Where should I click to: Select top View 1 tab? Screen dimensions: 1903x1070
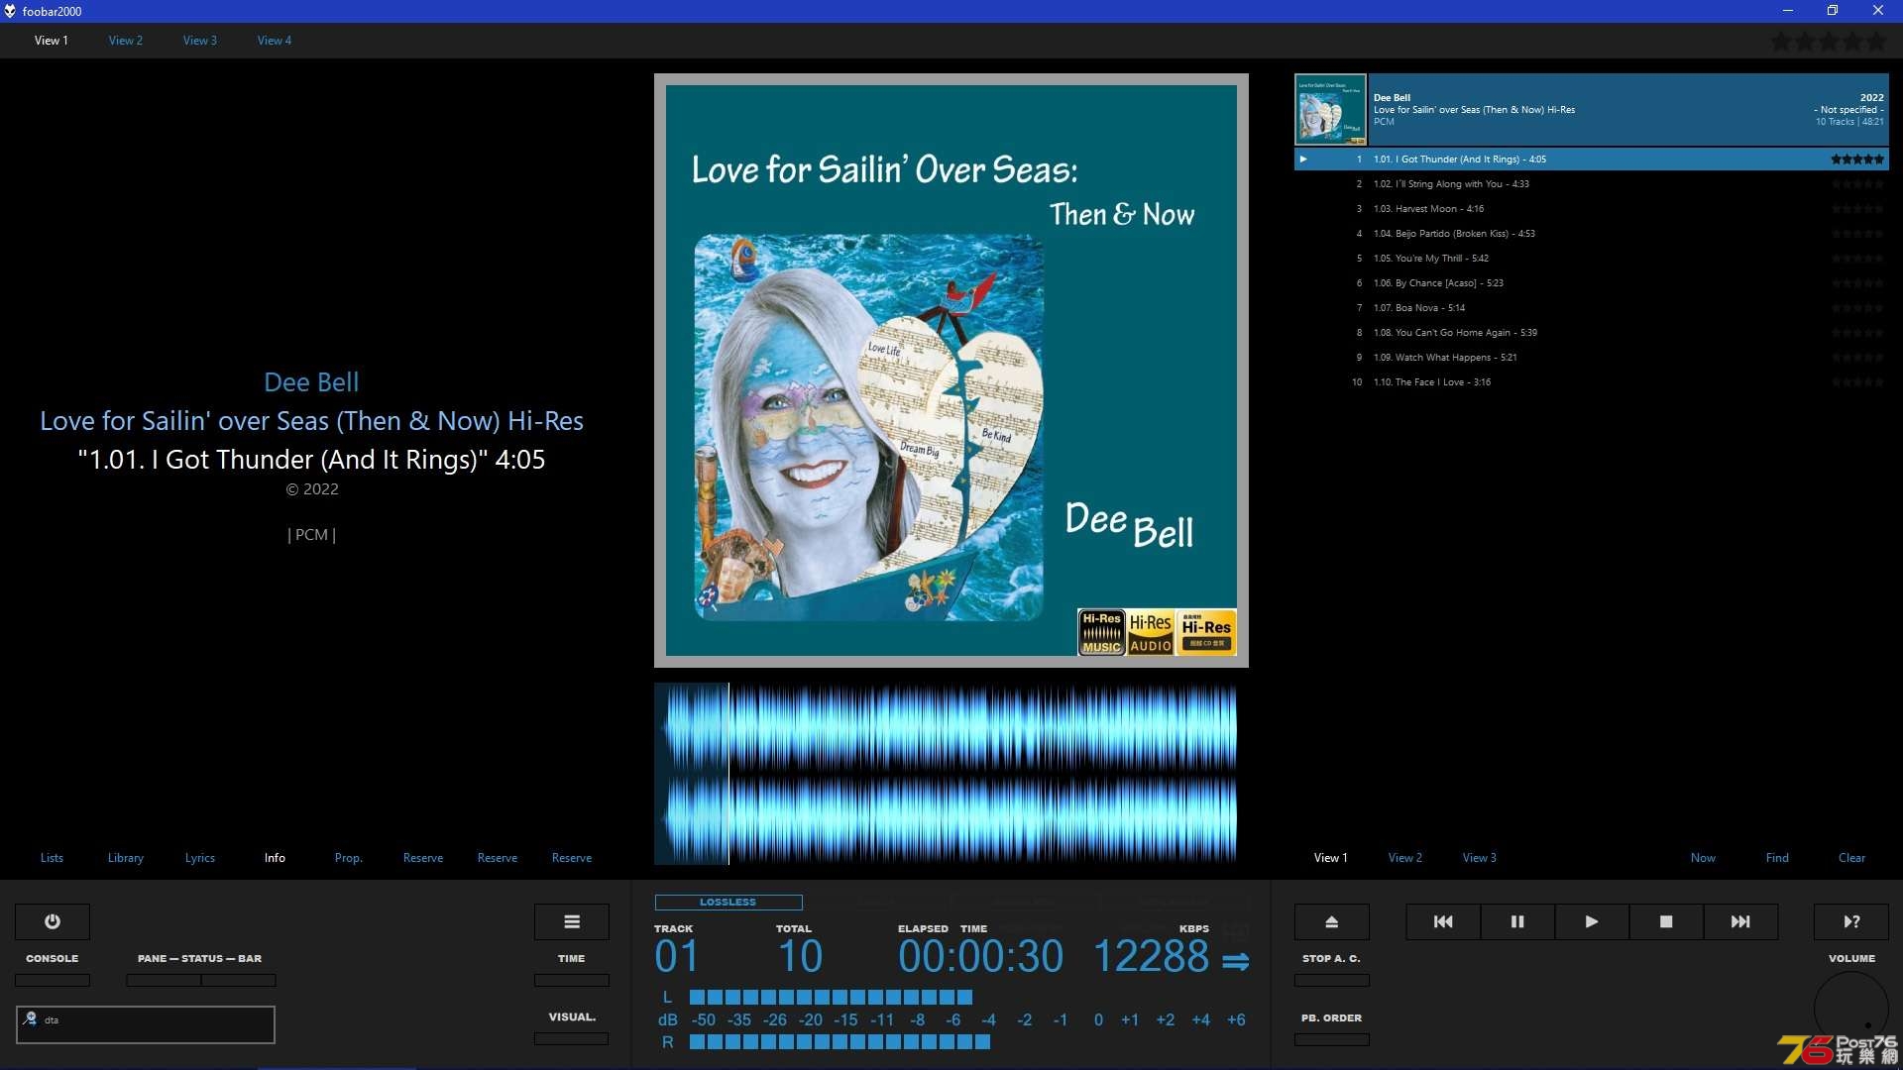pyautogui.click(x=52, y=41)
